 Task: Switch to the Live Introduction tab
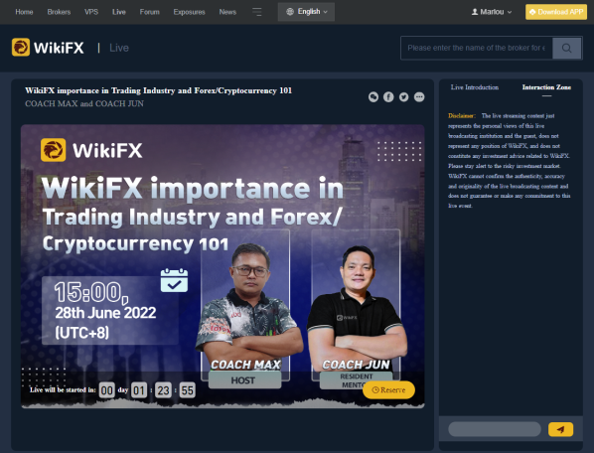pos(475,87)
